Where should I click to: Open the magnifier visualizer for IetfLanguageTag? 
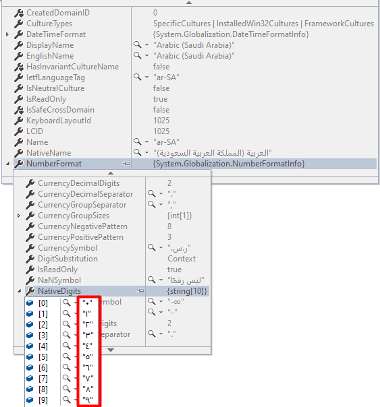click(137, 77)
